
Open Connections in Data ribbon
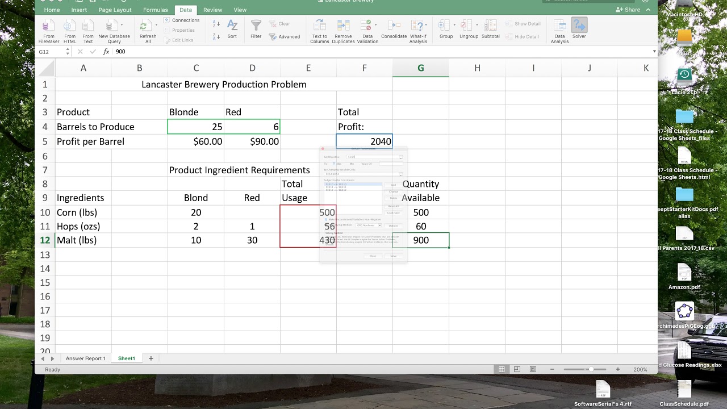(182, 20)
